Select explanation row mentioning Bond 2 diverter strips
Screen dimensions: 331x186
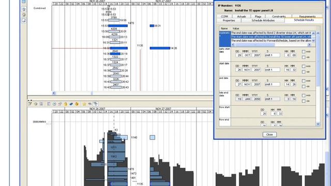coord(271,33)
